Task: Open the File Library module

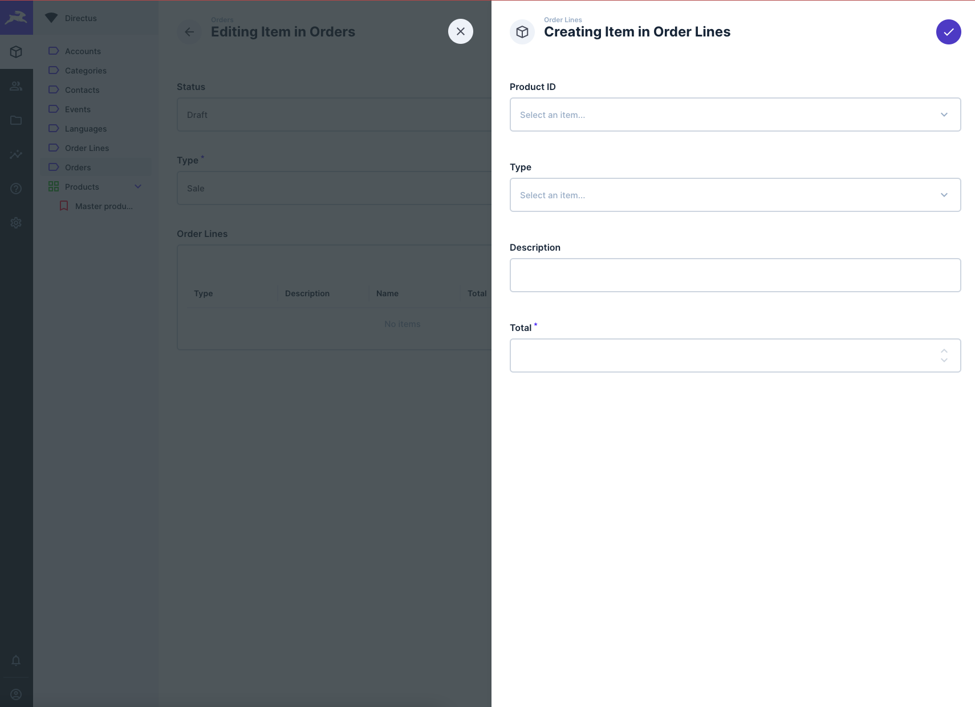Action: pos(17,120)
